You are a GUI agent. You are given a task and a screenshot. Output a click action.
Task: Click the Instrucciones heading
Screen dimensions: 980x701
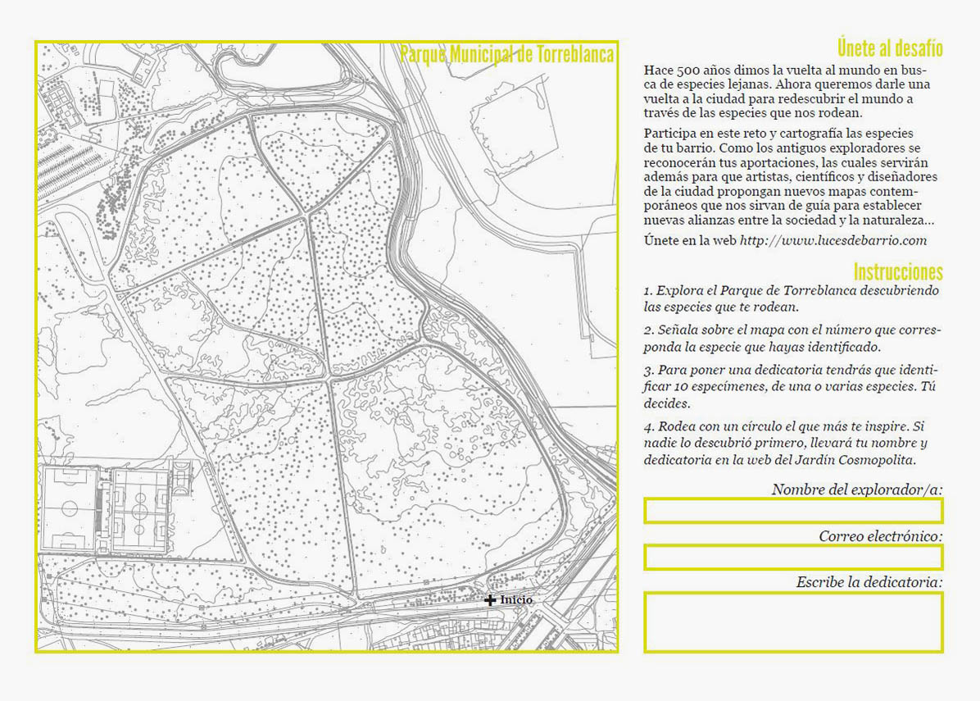(897, 272)
